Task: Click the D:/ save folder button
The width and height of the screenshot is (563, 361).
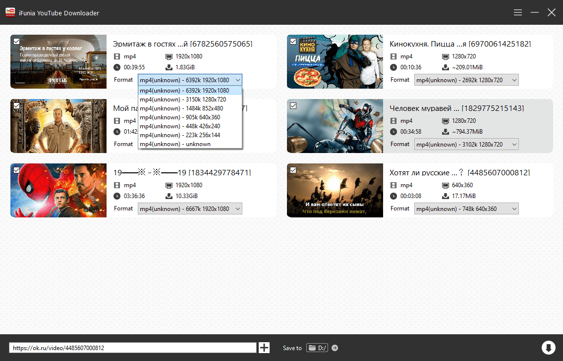Action: tap(317, 348)
